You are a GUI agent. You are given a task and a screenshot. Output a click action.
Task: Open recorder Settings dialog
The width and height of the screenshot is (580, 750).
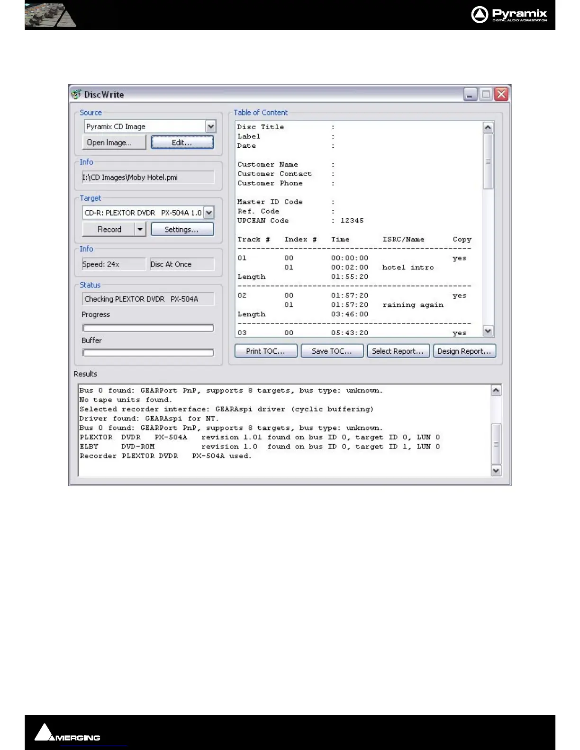pos(182,230)
